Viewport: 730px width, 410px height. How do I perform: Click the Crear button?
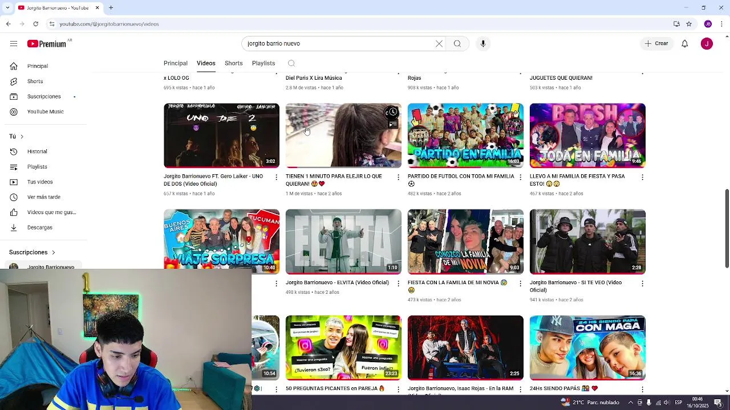[656, 44]
